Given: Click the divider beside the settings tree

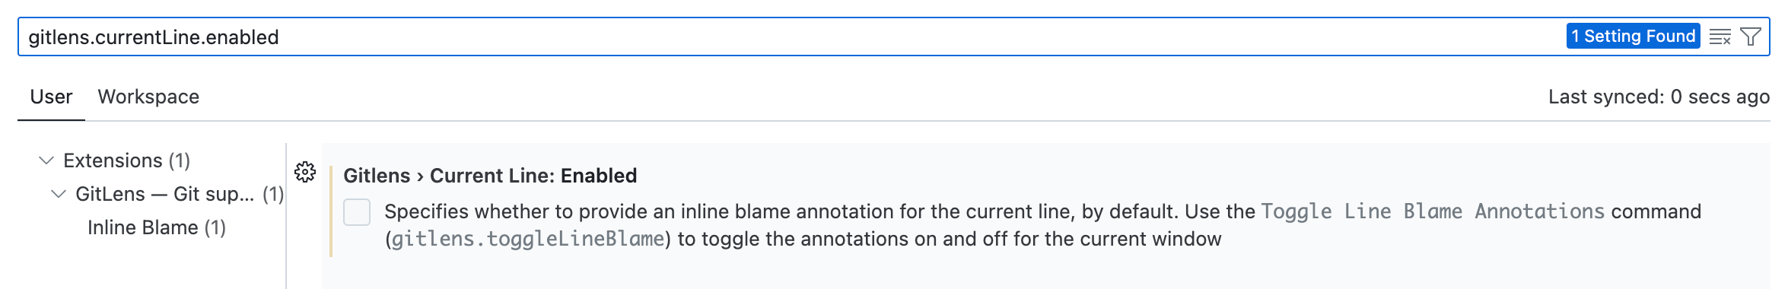Looking at the screenshot, I should [286, 216].
